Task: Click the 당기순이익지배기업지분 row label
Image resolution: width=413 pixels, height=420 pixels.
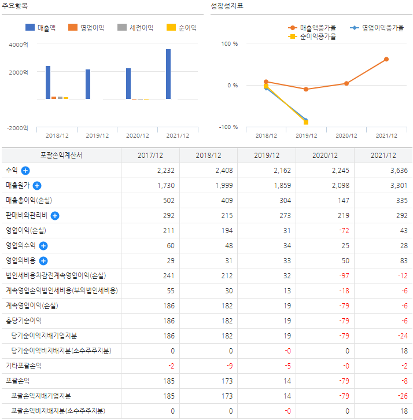Action: click(44, 336)
